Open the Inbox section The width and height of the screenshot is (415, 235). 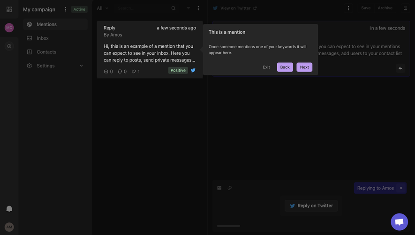pos(55,38)
